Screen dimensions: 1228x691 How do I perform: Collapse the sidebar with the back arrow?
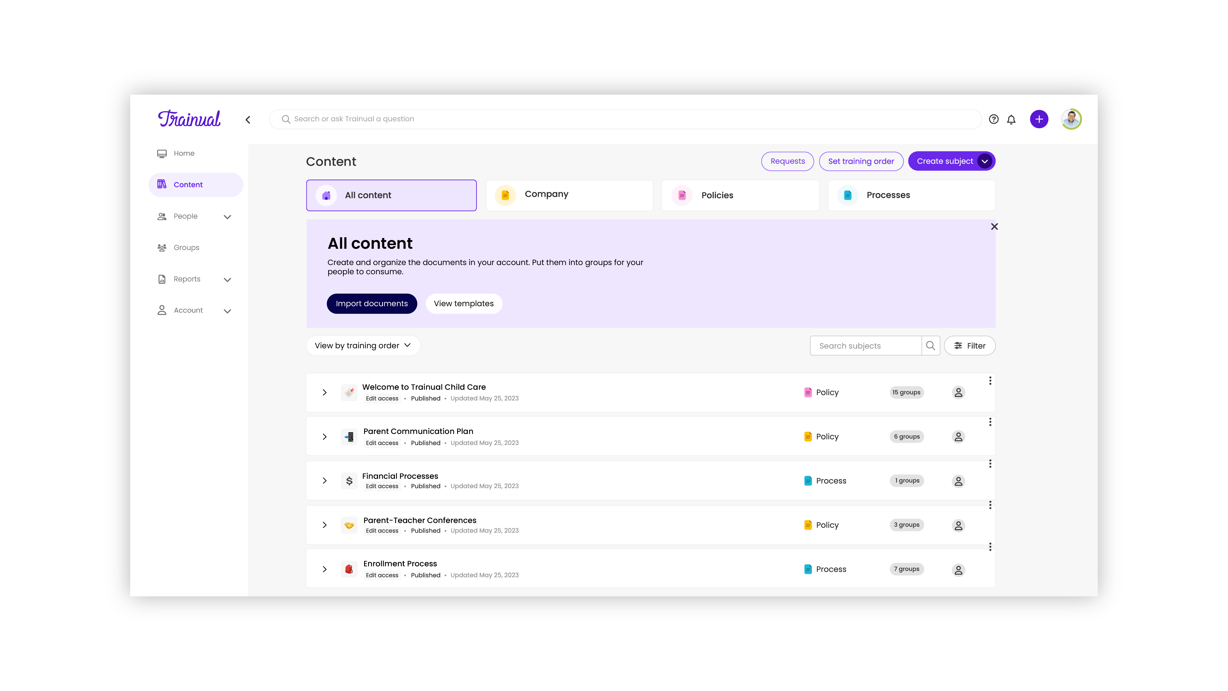[x=248, y=120]
